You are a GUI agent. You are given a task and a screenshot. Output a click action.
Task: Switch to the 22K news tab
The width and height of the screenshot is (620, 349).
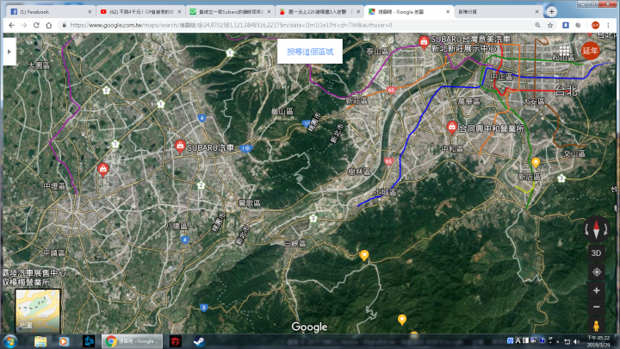coord(319,12)
